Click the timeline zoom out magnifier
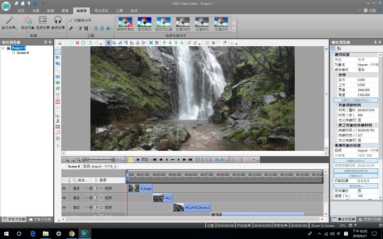The height and width of the screenshot is (239, 383). 72,159
